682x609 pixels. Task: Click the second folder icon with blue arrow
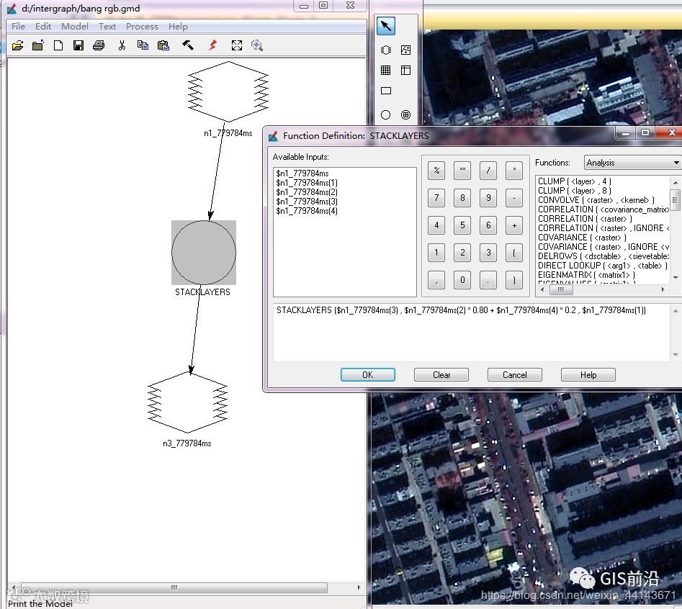38,45
